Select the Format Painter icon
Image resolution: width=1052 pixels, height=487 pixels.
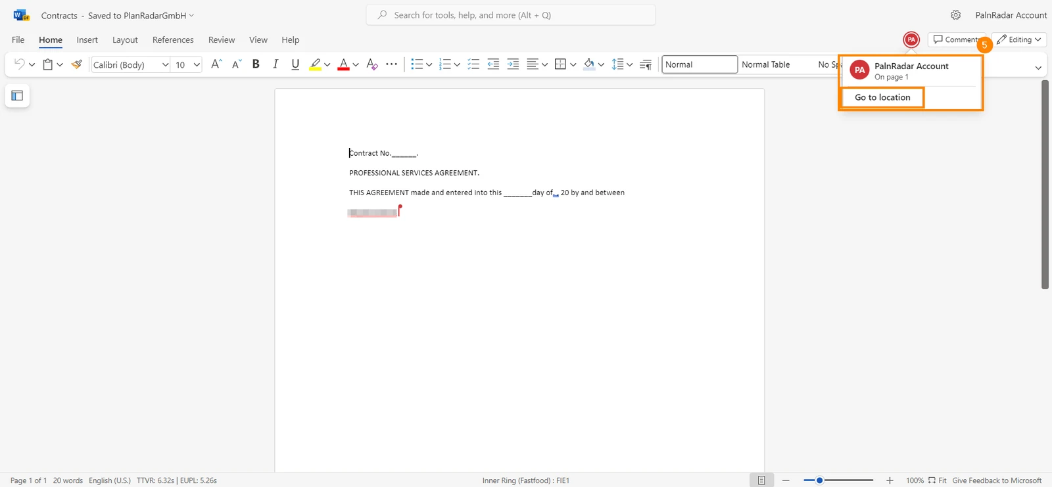(77, 64)
